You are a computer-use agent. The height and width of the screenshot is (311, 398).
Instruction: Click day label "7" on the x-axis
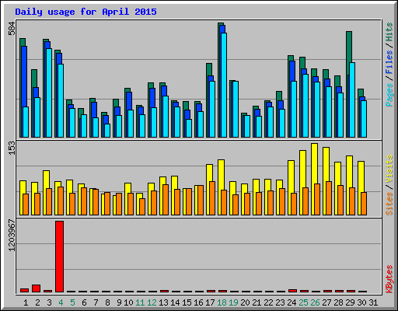point(96,302)
